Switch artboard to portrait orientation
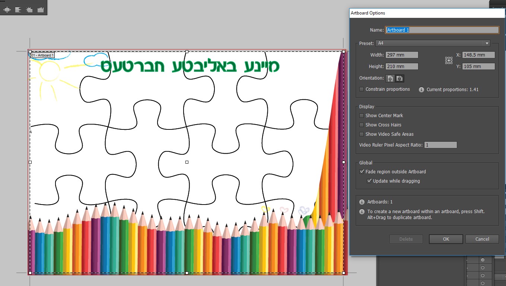The height and width of the screenshot is (286, 506). coord(390,78)
